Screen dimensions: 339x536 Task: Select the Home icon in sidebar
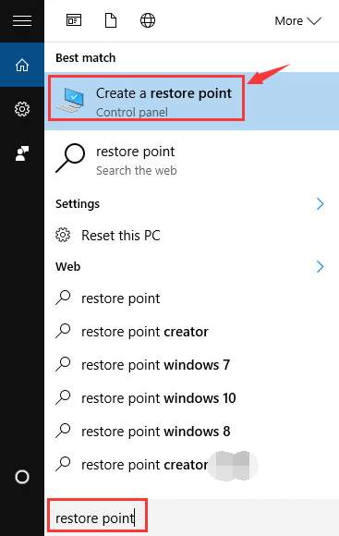[22, 65]
